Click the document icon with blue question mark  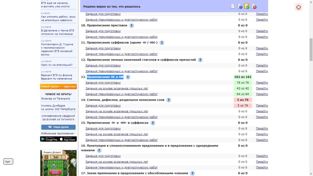tap(240, 6)
